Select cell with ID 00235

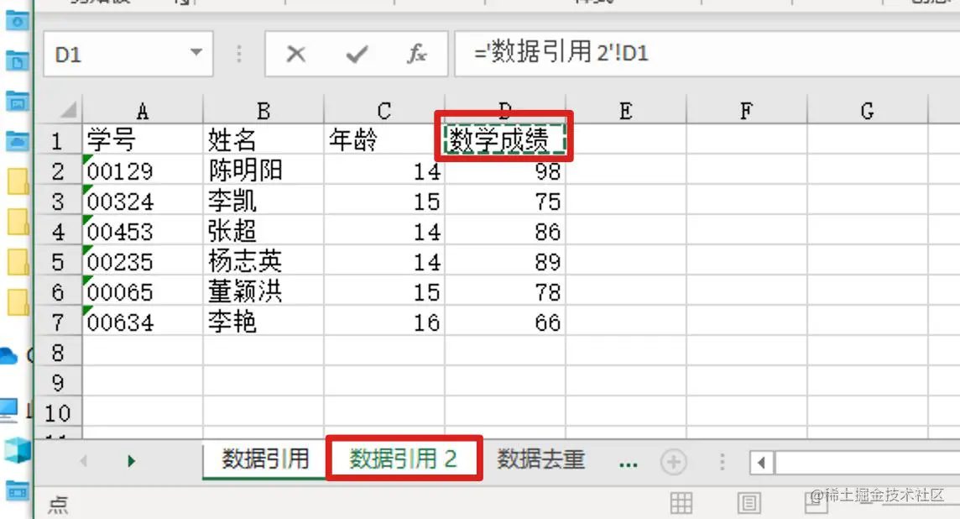[142, 262]
